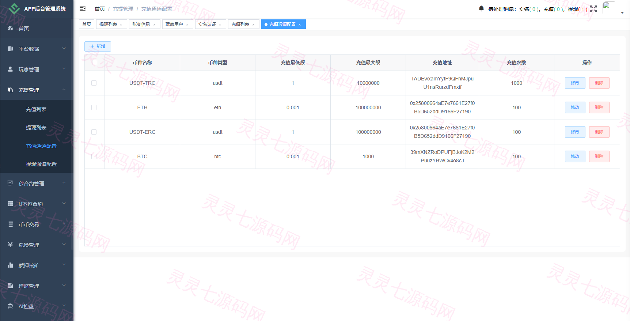Open the user avatar menu
The width and height of the screenshot is (630, 321).
point(610,9)
